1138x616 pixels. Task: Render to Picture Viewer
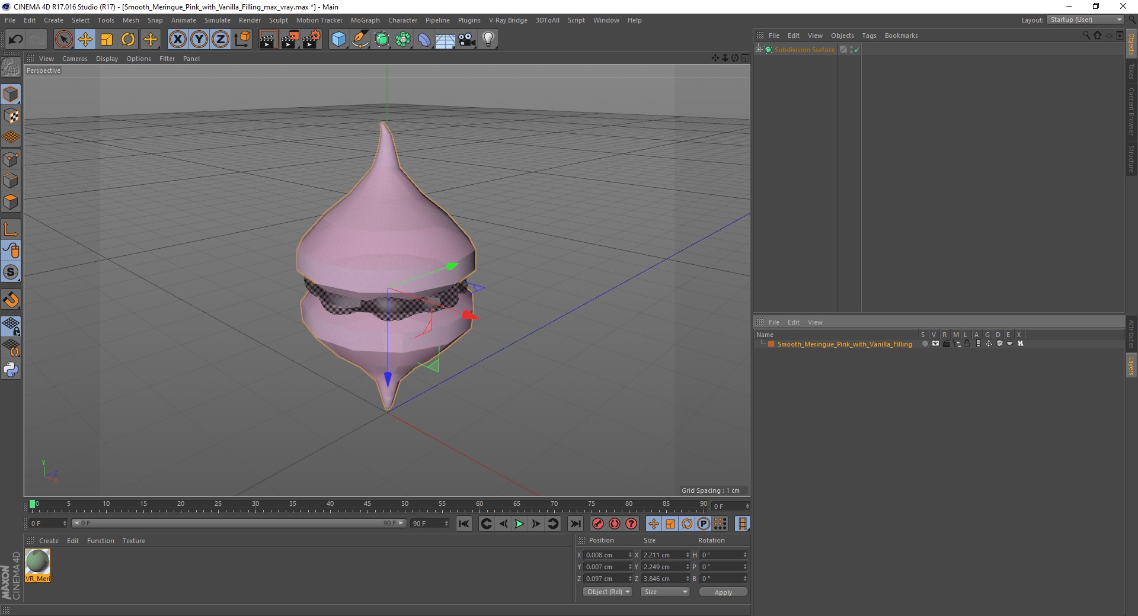click(290, 40)
